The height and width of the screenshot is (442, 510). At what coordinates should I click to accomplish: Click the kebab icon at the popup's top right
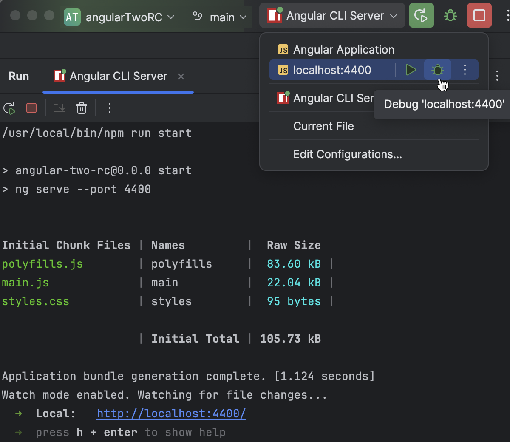(497, 75)
